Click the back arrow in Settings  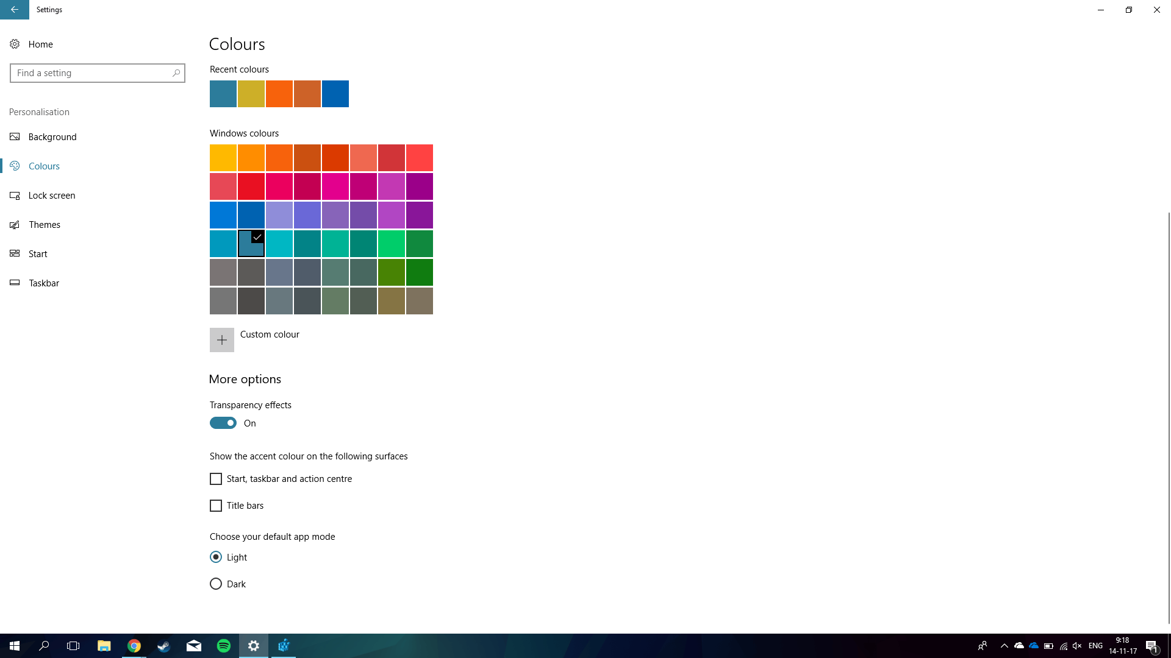[x=14, y=10]
